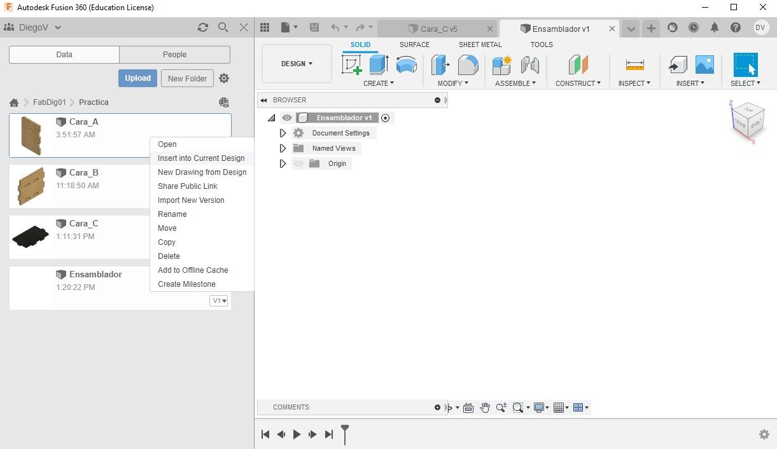This screenshot has width=777, height=449.
Task: Select the timeline position marker
Action: [345, 434]
